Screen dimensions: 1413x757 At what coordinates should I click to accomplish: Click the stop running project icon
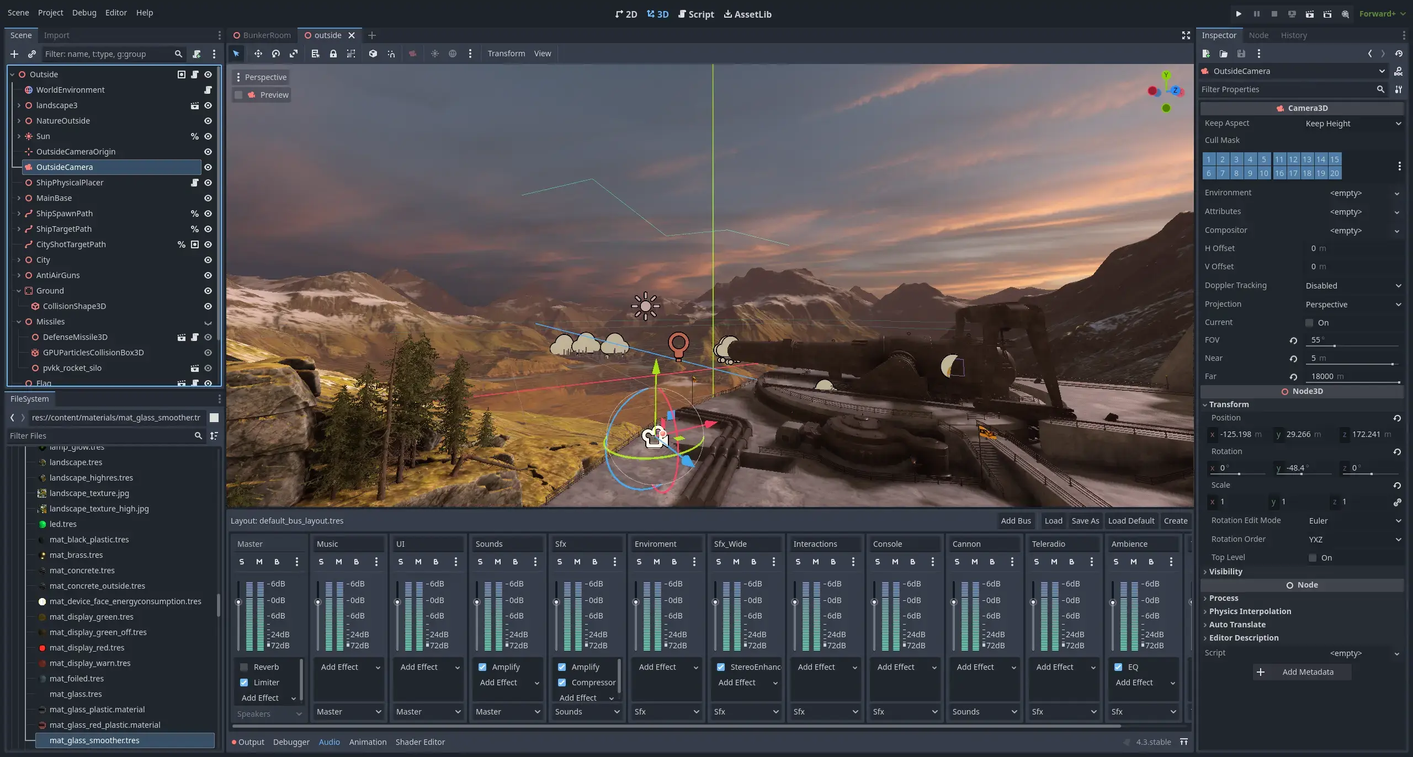(1274, 14)
